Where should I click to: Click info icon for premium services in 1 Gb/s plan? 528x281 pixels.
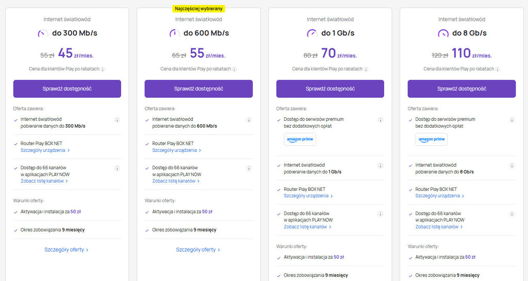click(x=381, y=120)
